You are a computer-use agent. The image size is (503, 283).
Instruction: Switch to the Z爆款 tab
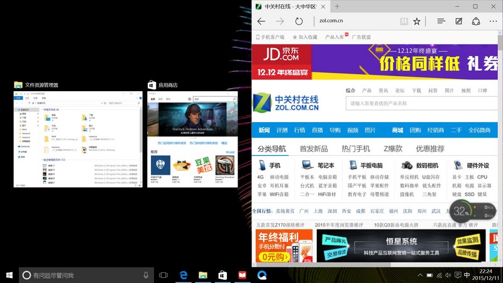pyautogui.click(x=393, y=149)
